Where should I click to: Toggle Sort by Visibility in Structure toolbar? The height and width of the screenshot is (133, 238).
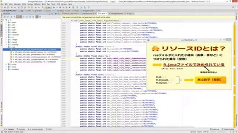(4, 17)
